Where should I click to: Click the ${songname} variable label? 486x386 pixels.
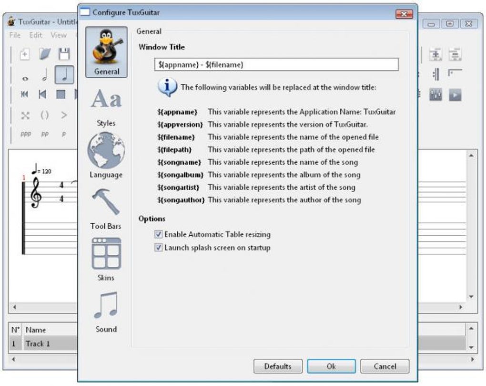tap(179, 162)
